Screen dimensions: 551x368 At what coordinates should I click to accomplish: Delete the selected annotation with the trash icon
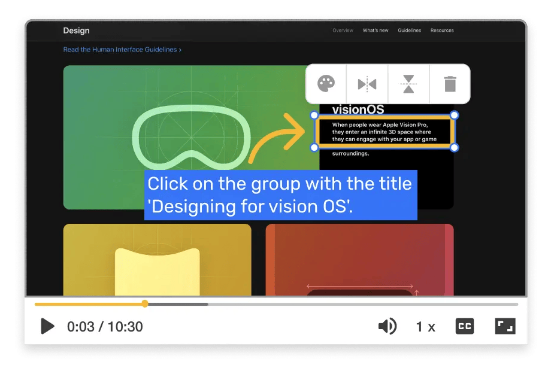(449, 84)
